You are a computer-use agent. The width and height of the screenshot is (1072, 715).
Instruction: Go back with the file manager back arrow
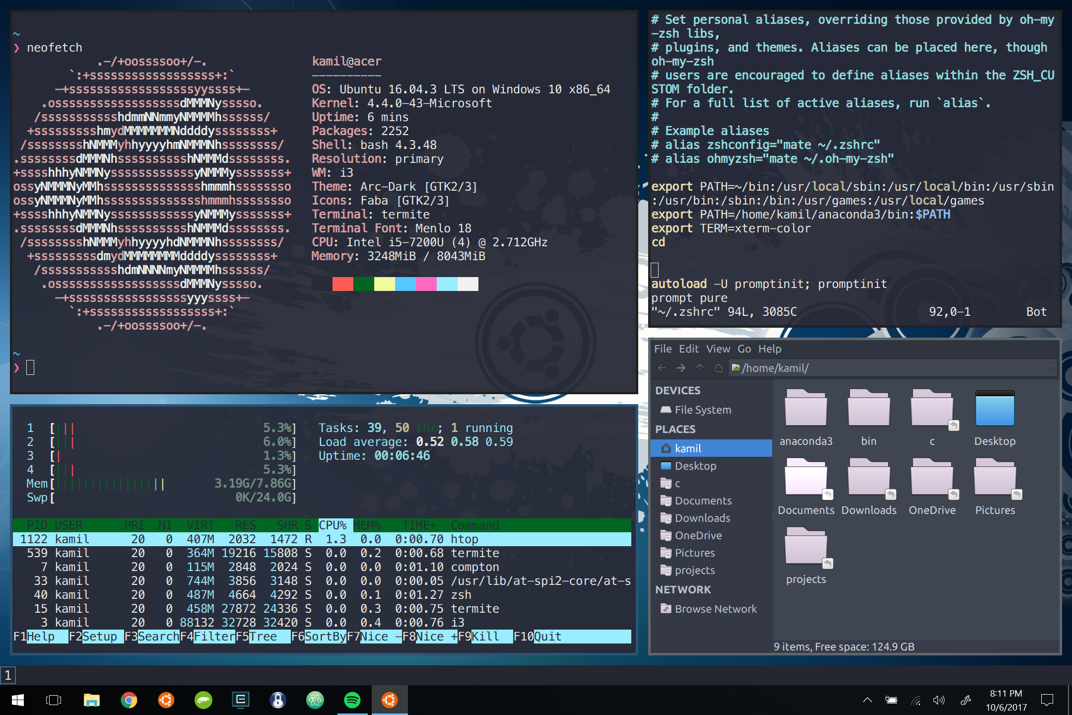tap(662, 368)
